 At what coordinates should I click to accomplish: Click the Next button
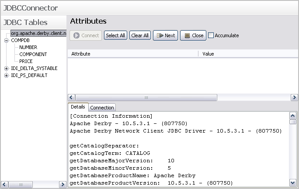click(x=166, y=35)
